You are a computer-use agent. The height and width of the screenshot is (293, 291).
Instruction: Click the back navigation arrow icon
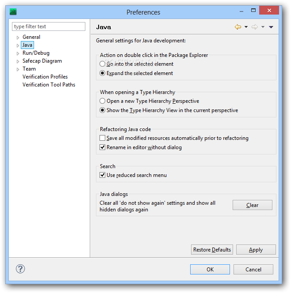pyautogui.click(x=238, y=27)
